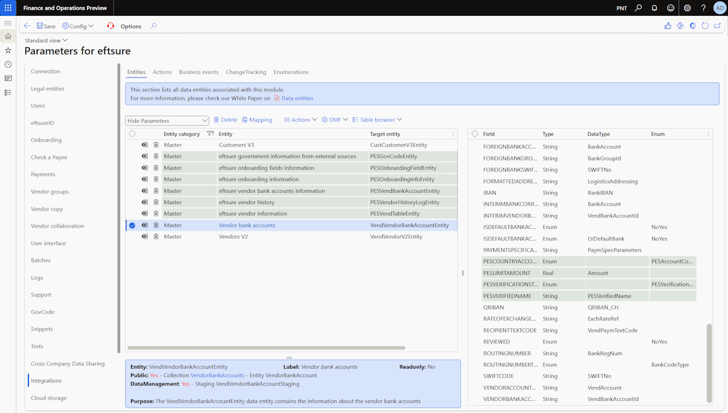This screenshot has height=413, width=728.
Task: Open the Actions dropdown above the grid
Action: coord(300,120)
